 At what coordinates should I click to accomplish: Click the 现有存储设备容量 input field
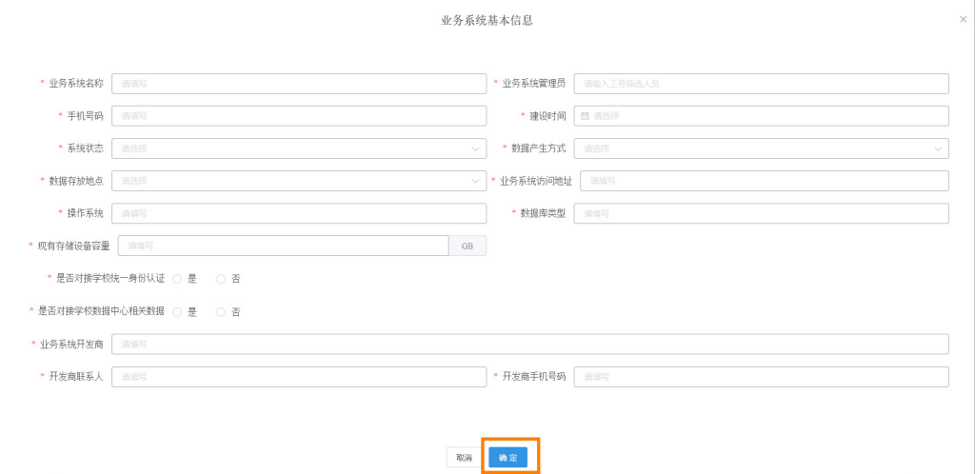coord(283,246)
